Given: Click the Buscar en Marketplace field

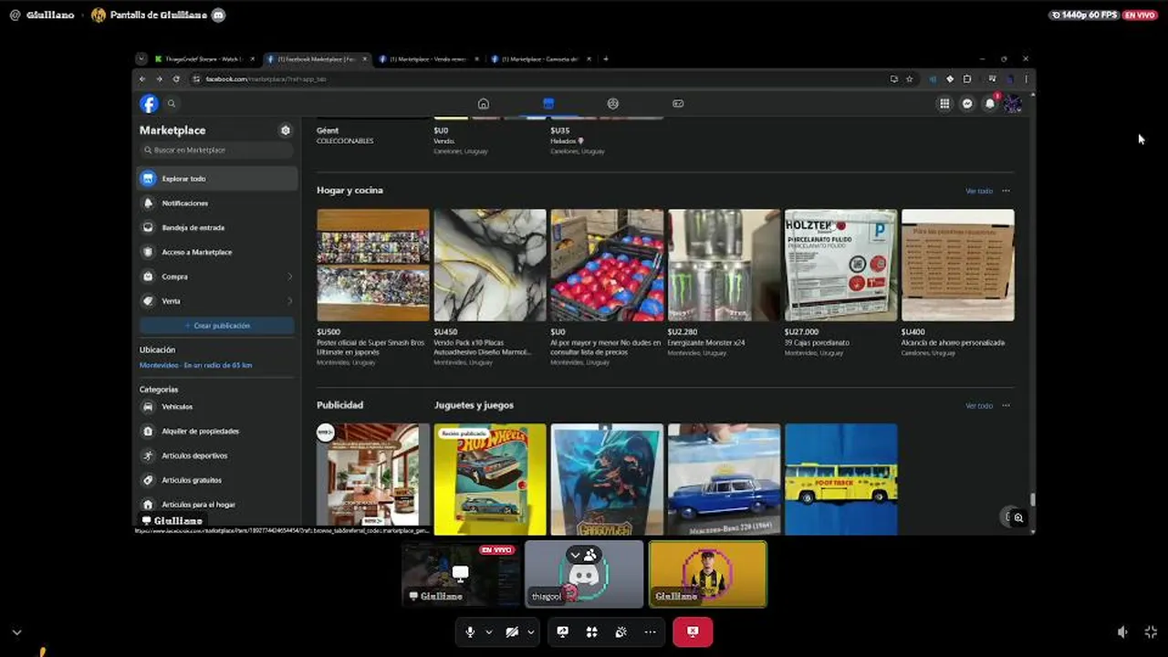Looking at the screenshot, I should coord(217,150).
